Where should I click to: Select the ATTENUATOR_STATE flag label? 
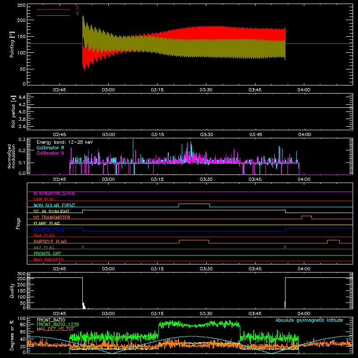pyautogui.click(x=54, y=194)
